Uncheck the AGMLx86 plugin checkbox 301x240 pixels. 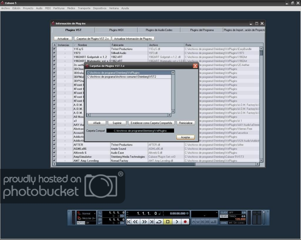(x=54, y=149)
